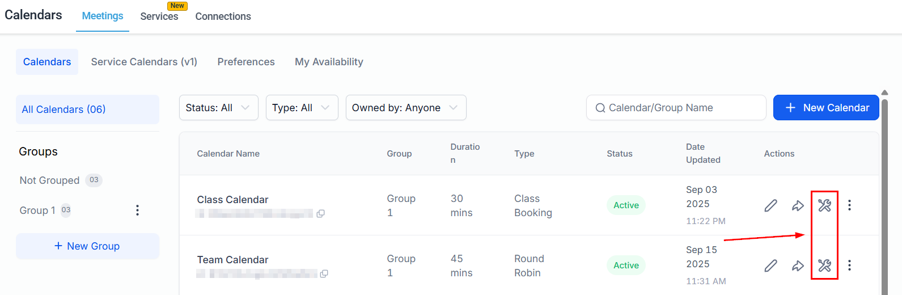Switch to the Services tab

(159, 16)
